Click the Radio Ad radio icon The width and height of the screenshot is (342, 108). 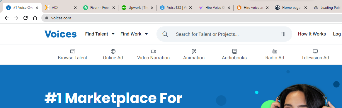pos(275,51)
